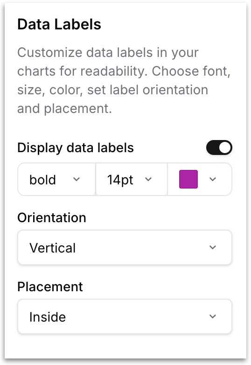251x365 pixels.
Task: Click the chevron beside 14pt
Action: 148,179
